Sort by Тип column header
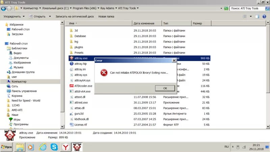This screenshot has width=270, height=152. point(177,23)
